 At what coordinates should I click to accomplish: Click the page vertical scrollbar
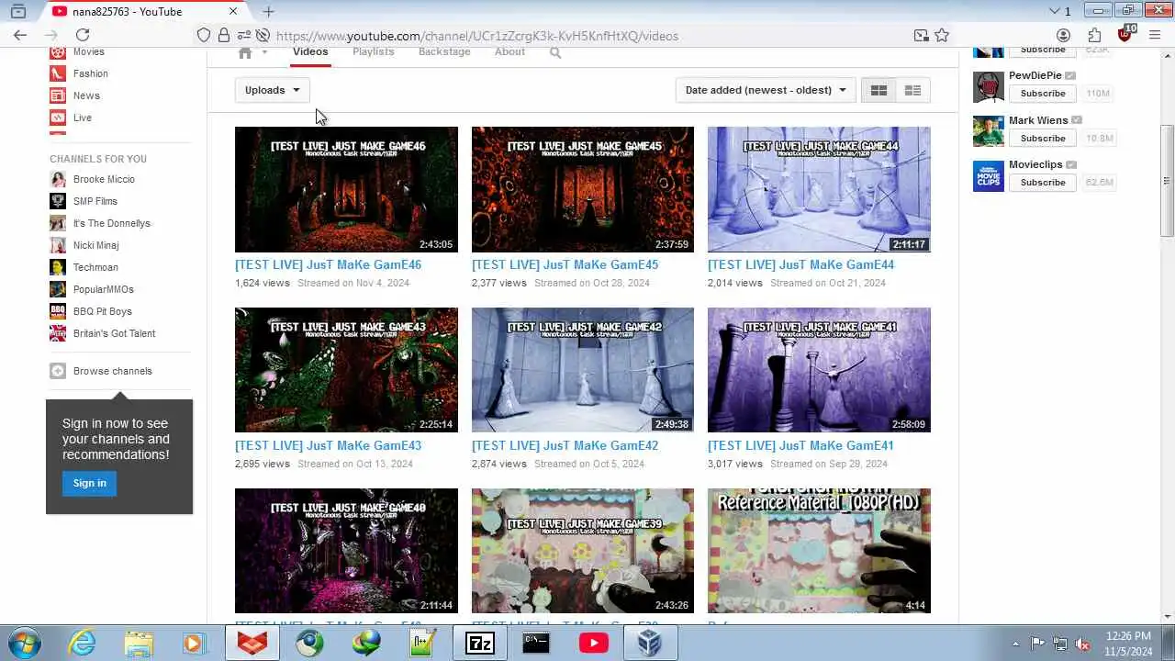pyautogui.click(x=1167, y=180)
